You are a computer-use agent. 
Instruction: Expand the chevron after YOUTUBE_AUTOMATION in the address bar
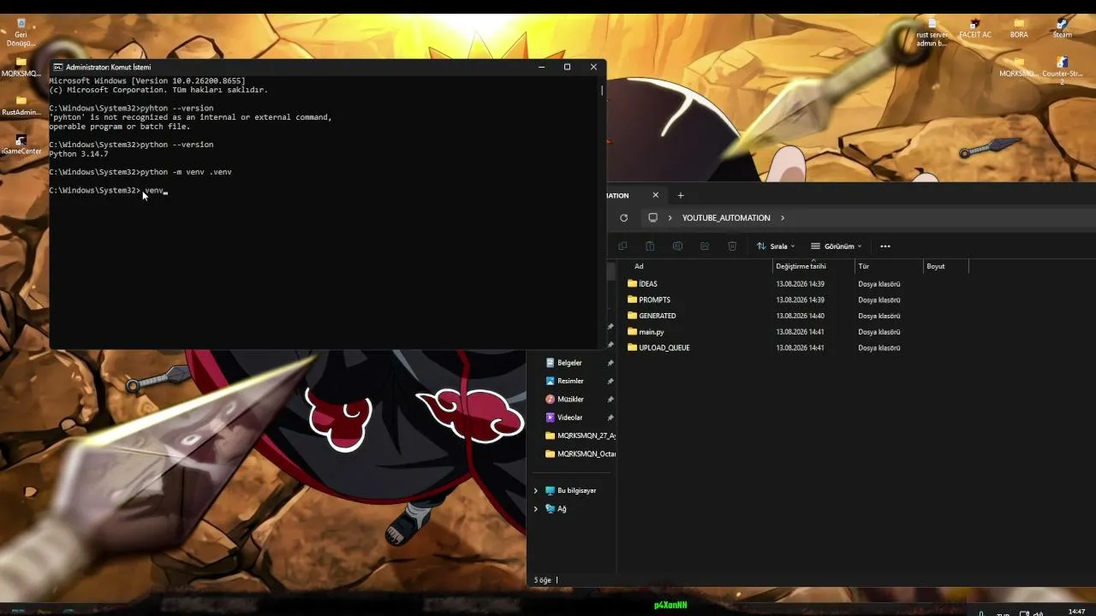point(783,218)
